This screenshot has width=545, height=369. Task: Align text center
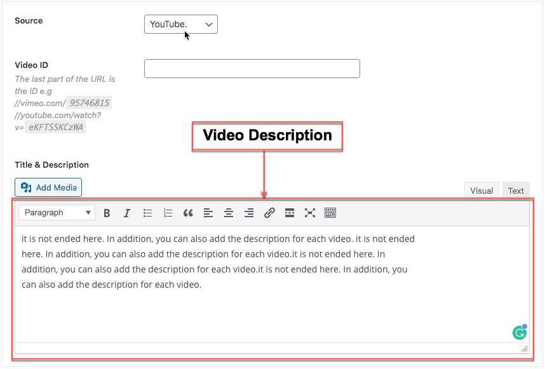(x=229, y=213)
